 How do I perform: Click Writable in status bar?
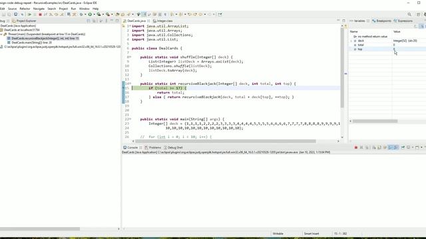(278, 234)
